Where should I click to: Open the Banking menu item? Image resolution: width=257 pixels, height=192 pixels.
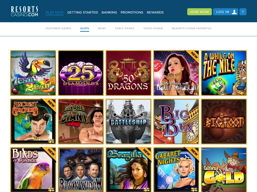point(109,12)
